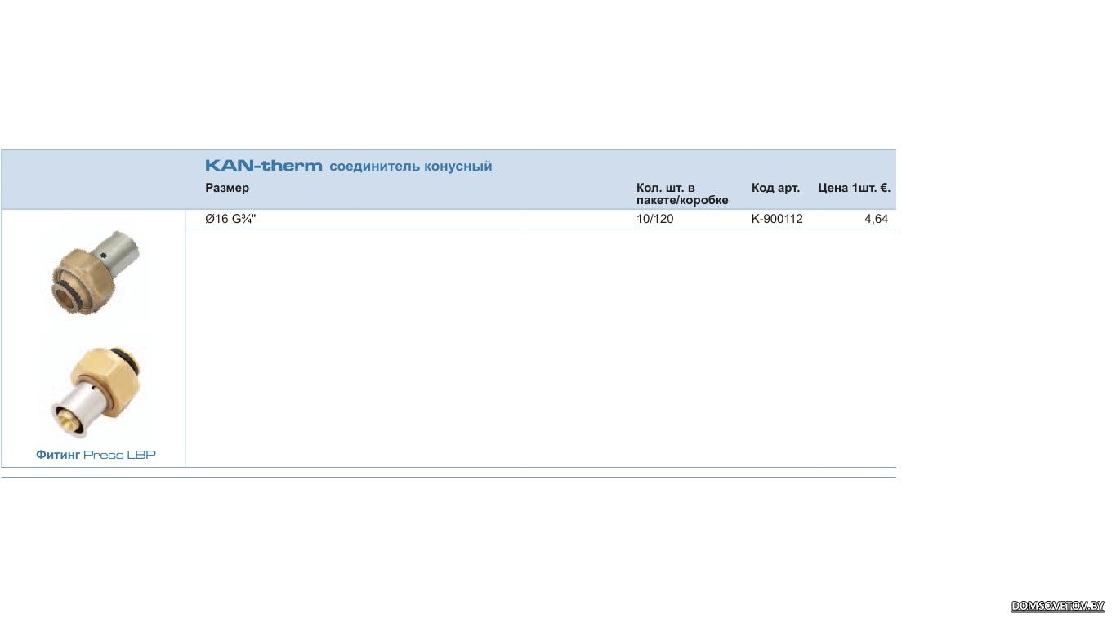This screenshot has height=627, width=1116.
Task: Select the price value 4,64
Action: 876,219
